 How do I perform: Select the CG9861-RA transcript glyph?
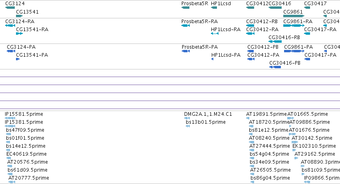point(294,26)
